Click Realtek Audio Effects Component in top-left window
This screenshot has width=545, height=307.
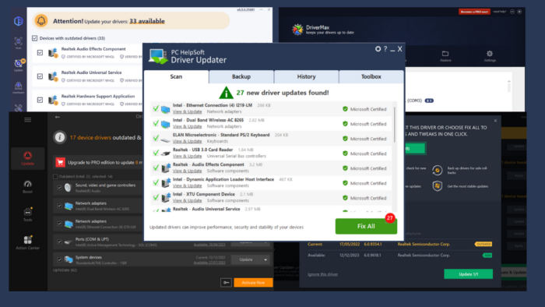[x=93, y=49]
